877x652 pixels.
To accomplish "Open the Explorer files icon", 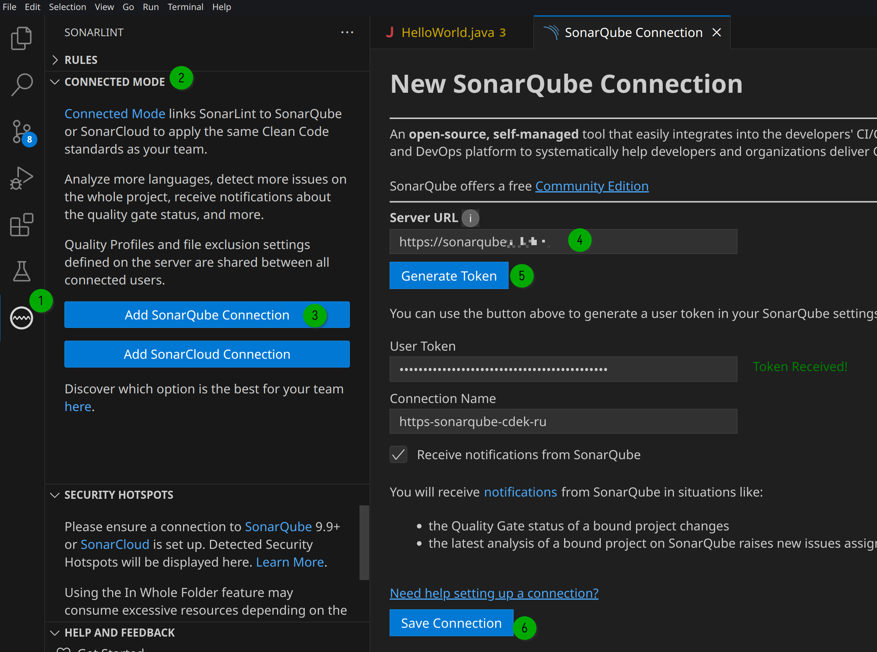I will 22,38.
